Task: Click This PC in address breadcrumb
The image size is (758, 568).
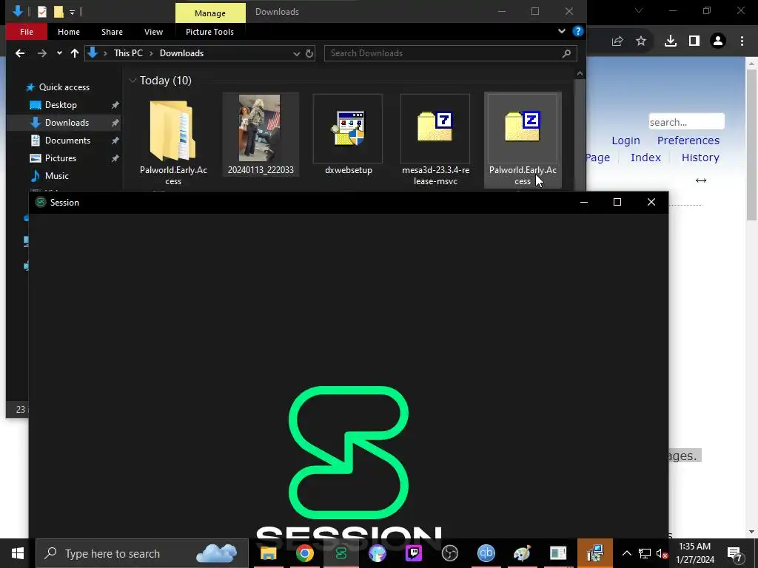Action: click(128, 53)
